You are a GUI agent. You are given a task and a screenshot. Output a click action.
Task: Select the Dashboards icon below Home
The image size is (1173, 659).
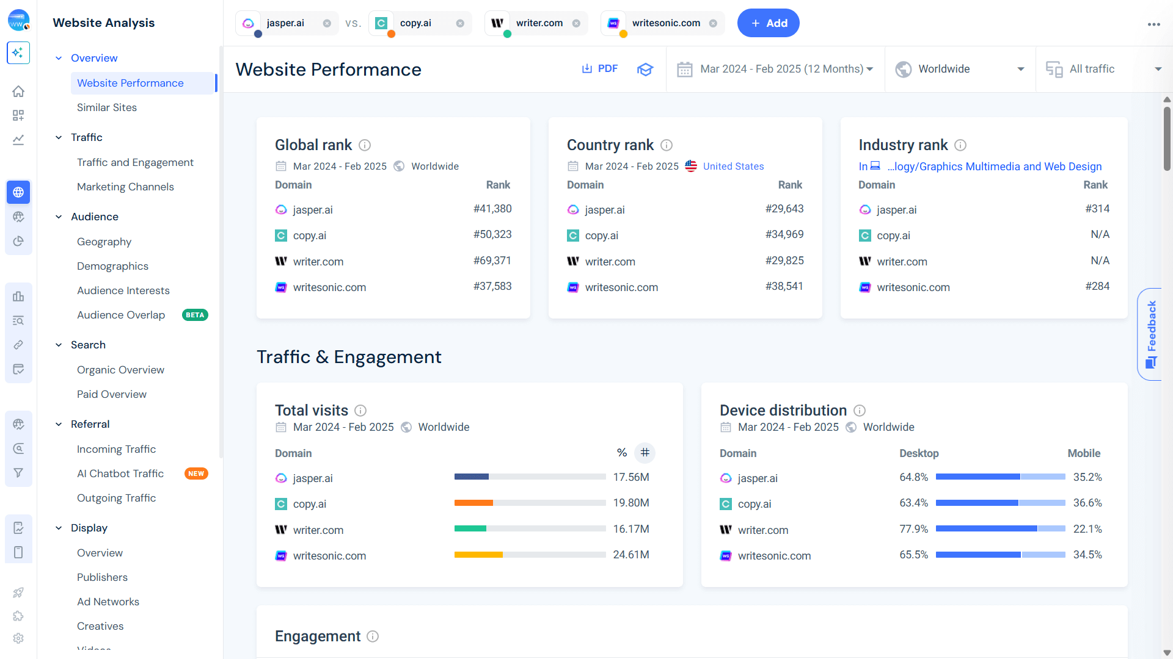[18, 115]
